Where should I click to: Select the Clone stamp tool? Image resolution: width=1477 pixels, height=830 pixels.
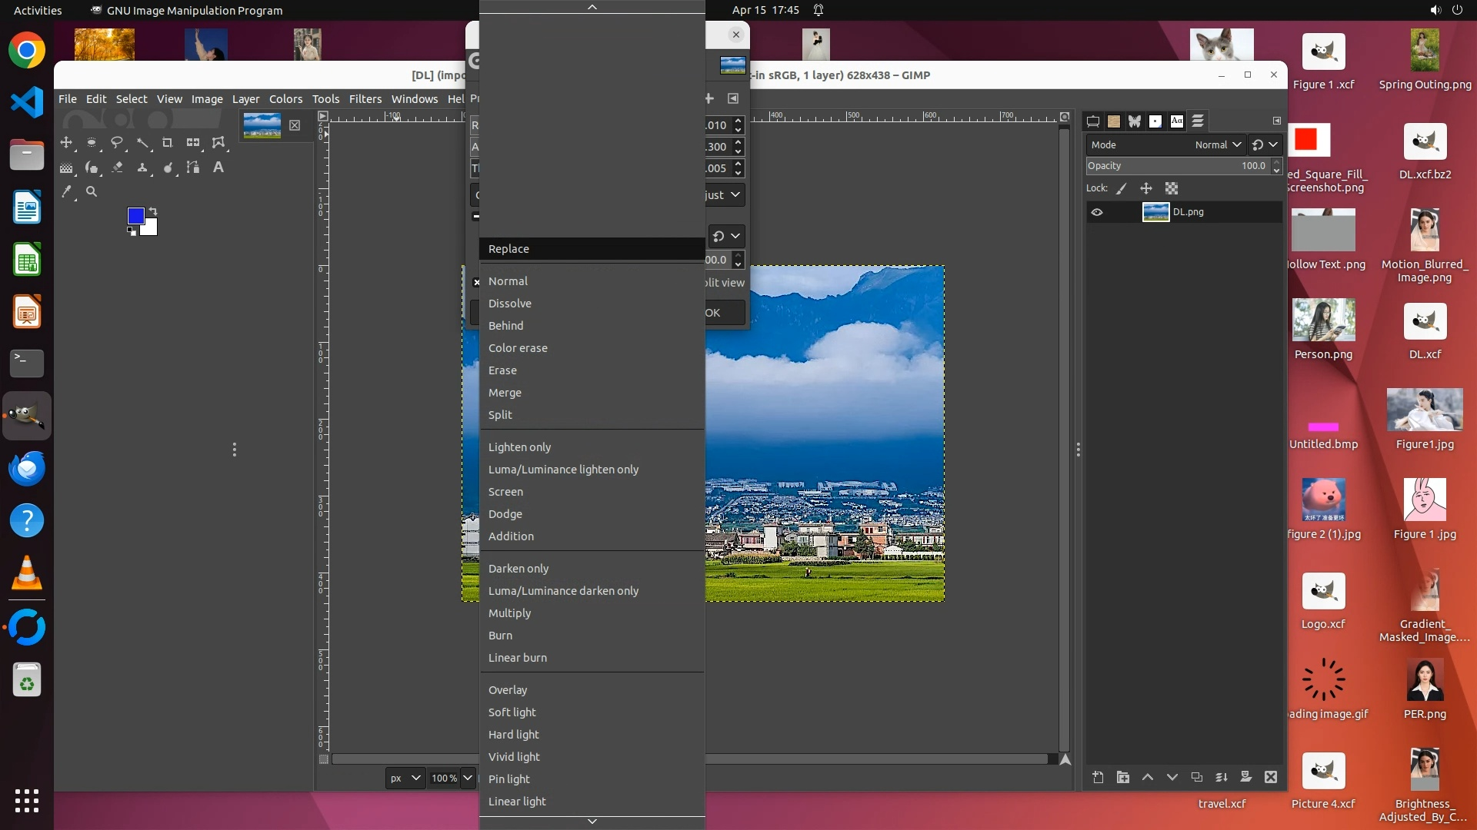142,168
